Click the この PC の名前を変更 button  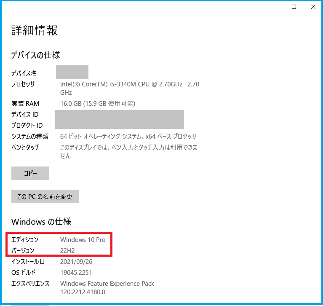[45, 196]
